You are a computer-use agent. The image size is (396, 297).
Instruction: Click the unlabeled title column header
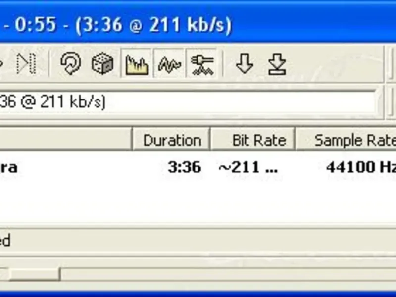click(x=66, y=140)
